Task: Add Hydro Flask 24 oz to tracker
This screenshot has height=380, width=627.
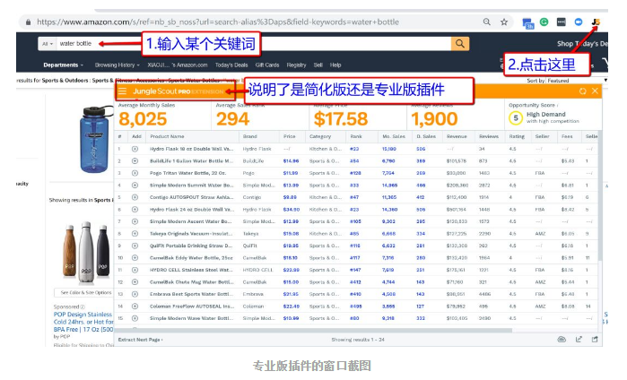Action: [x=135, y=210]
